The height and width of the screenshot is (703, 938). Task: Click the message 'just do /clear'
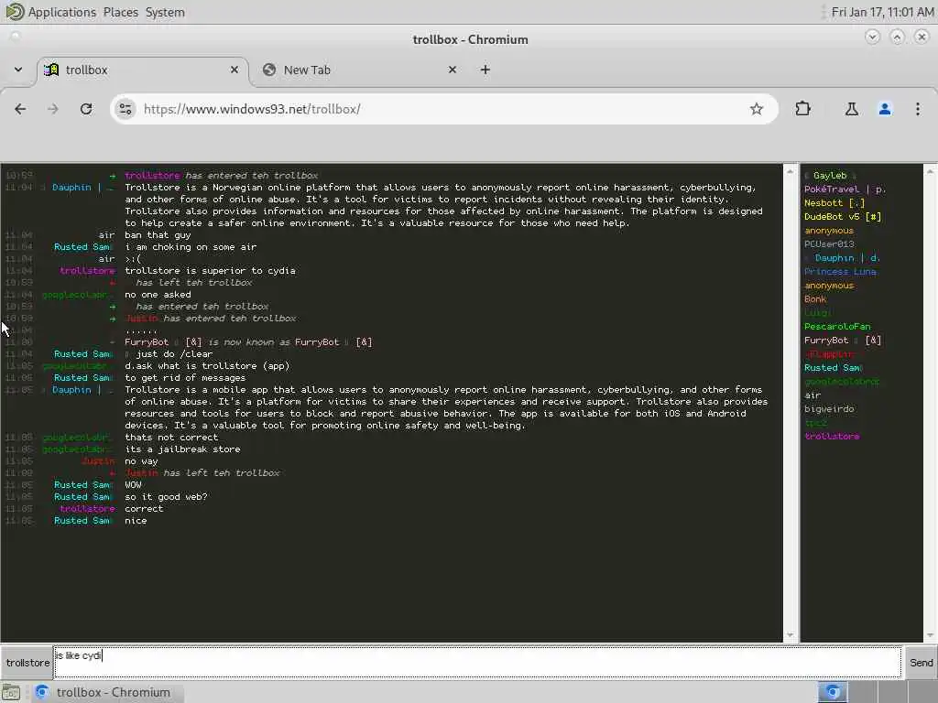pos(174,354)
